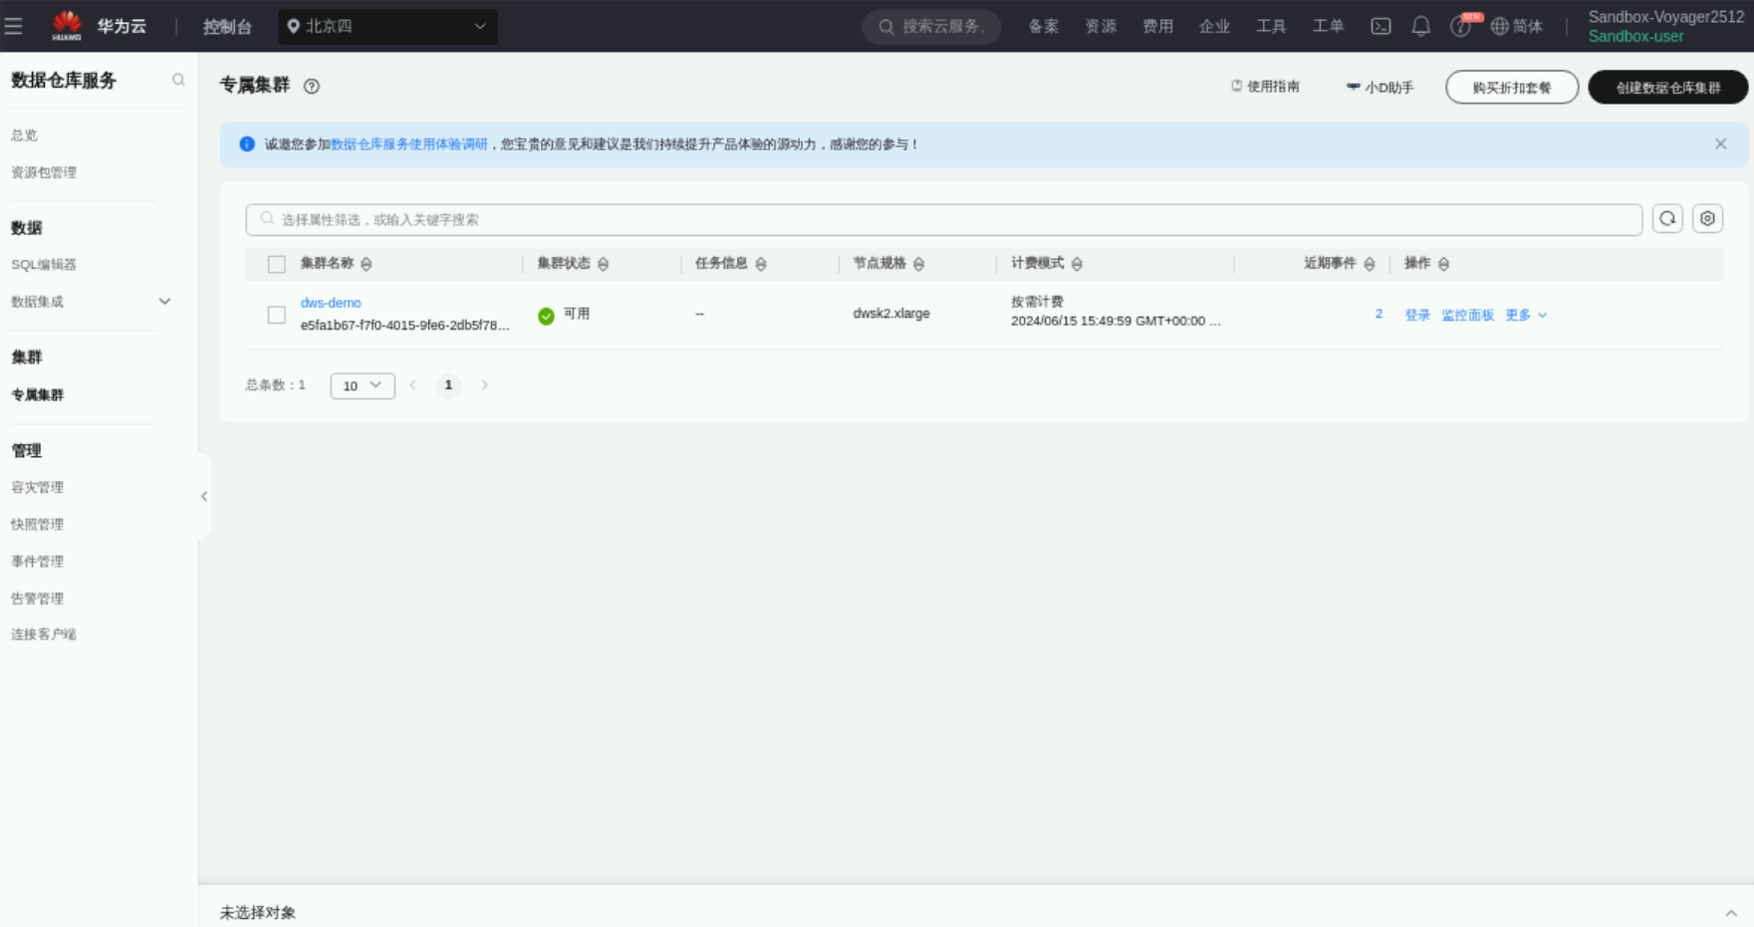Open the hamburger main menu

click(14, 26)
